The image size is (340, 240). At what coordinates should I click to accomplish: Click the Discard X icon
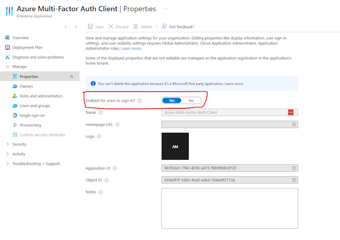coord(111,26)
